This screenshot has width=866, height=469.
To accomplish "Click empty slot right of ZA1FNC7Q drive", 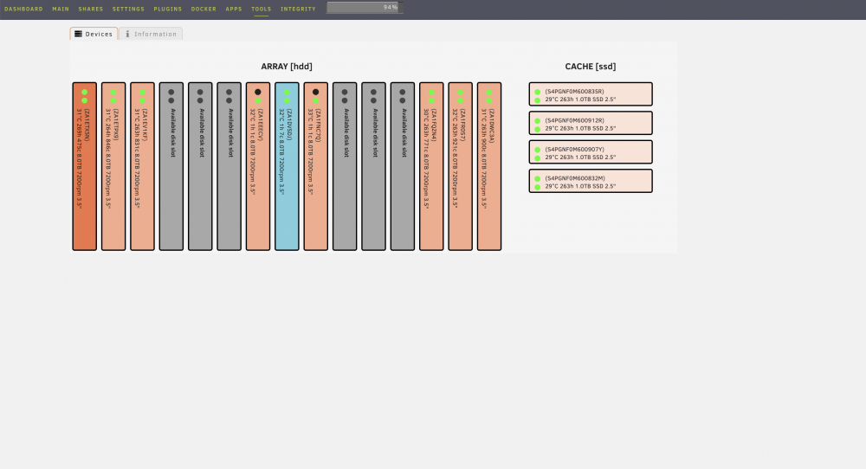I will pos(345,166).
